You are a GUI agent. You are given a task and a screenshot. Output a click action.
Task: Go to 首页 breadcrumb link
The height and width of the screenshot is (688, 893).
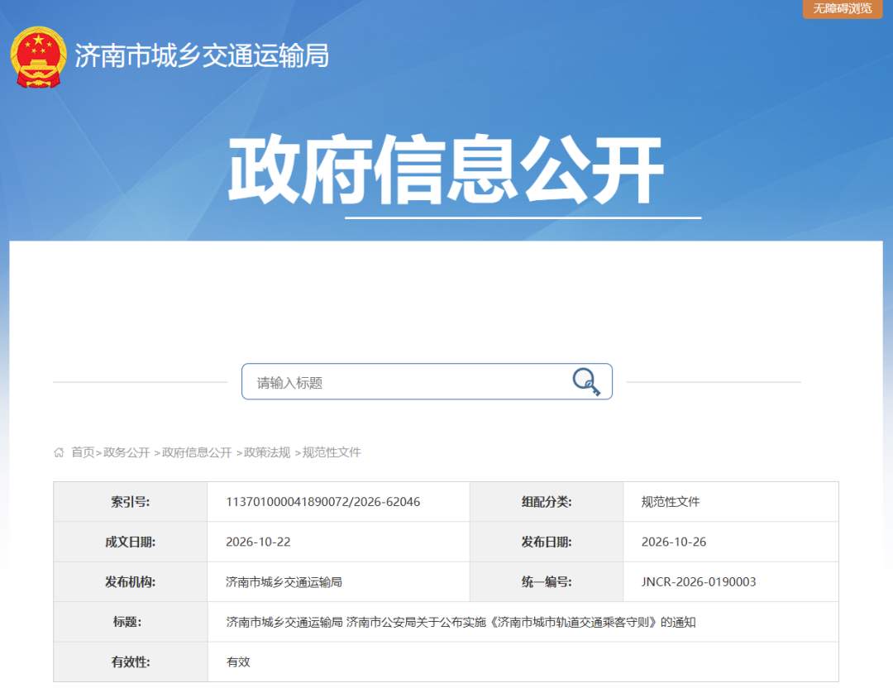tap(83, 452)
